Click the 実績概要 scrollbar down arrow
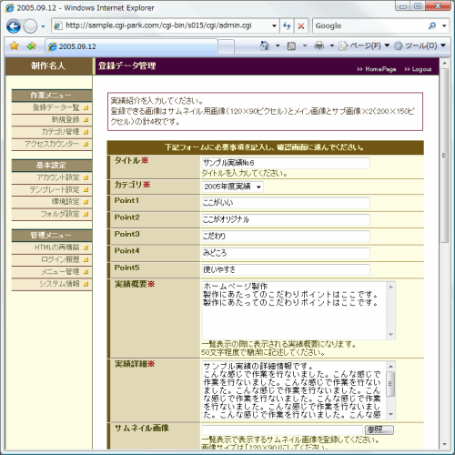 click(x=390, y=334)
